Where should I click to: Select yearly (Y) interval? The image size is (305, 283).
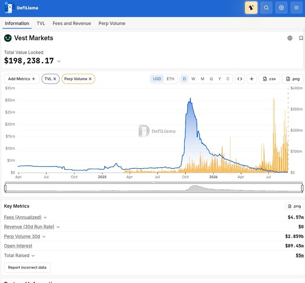pyautogui.click(x=220, y=79)
